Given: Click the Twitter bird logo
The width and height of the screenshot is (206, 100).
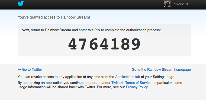Looking at the screenshot, I should pyautogui.click(x=21, y=4).
